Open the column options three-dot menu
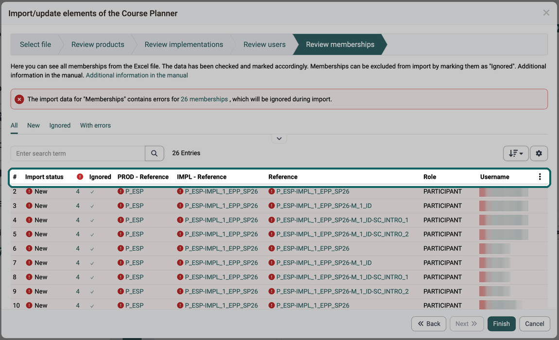The image size is (559, 340). (540, 177)
